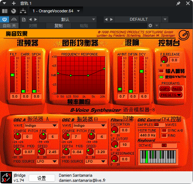The height and width of the screenshot is (184, 193).
Task: Click OSC B DEPTH knob
Action: [66, 152]
